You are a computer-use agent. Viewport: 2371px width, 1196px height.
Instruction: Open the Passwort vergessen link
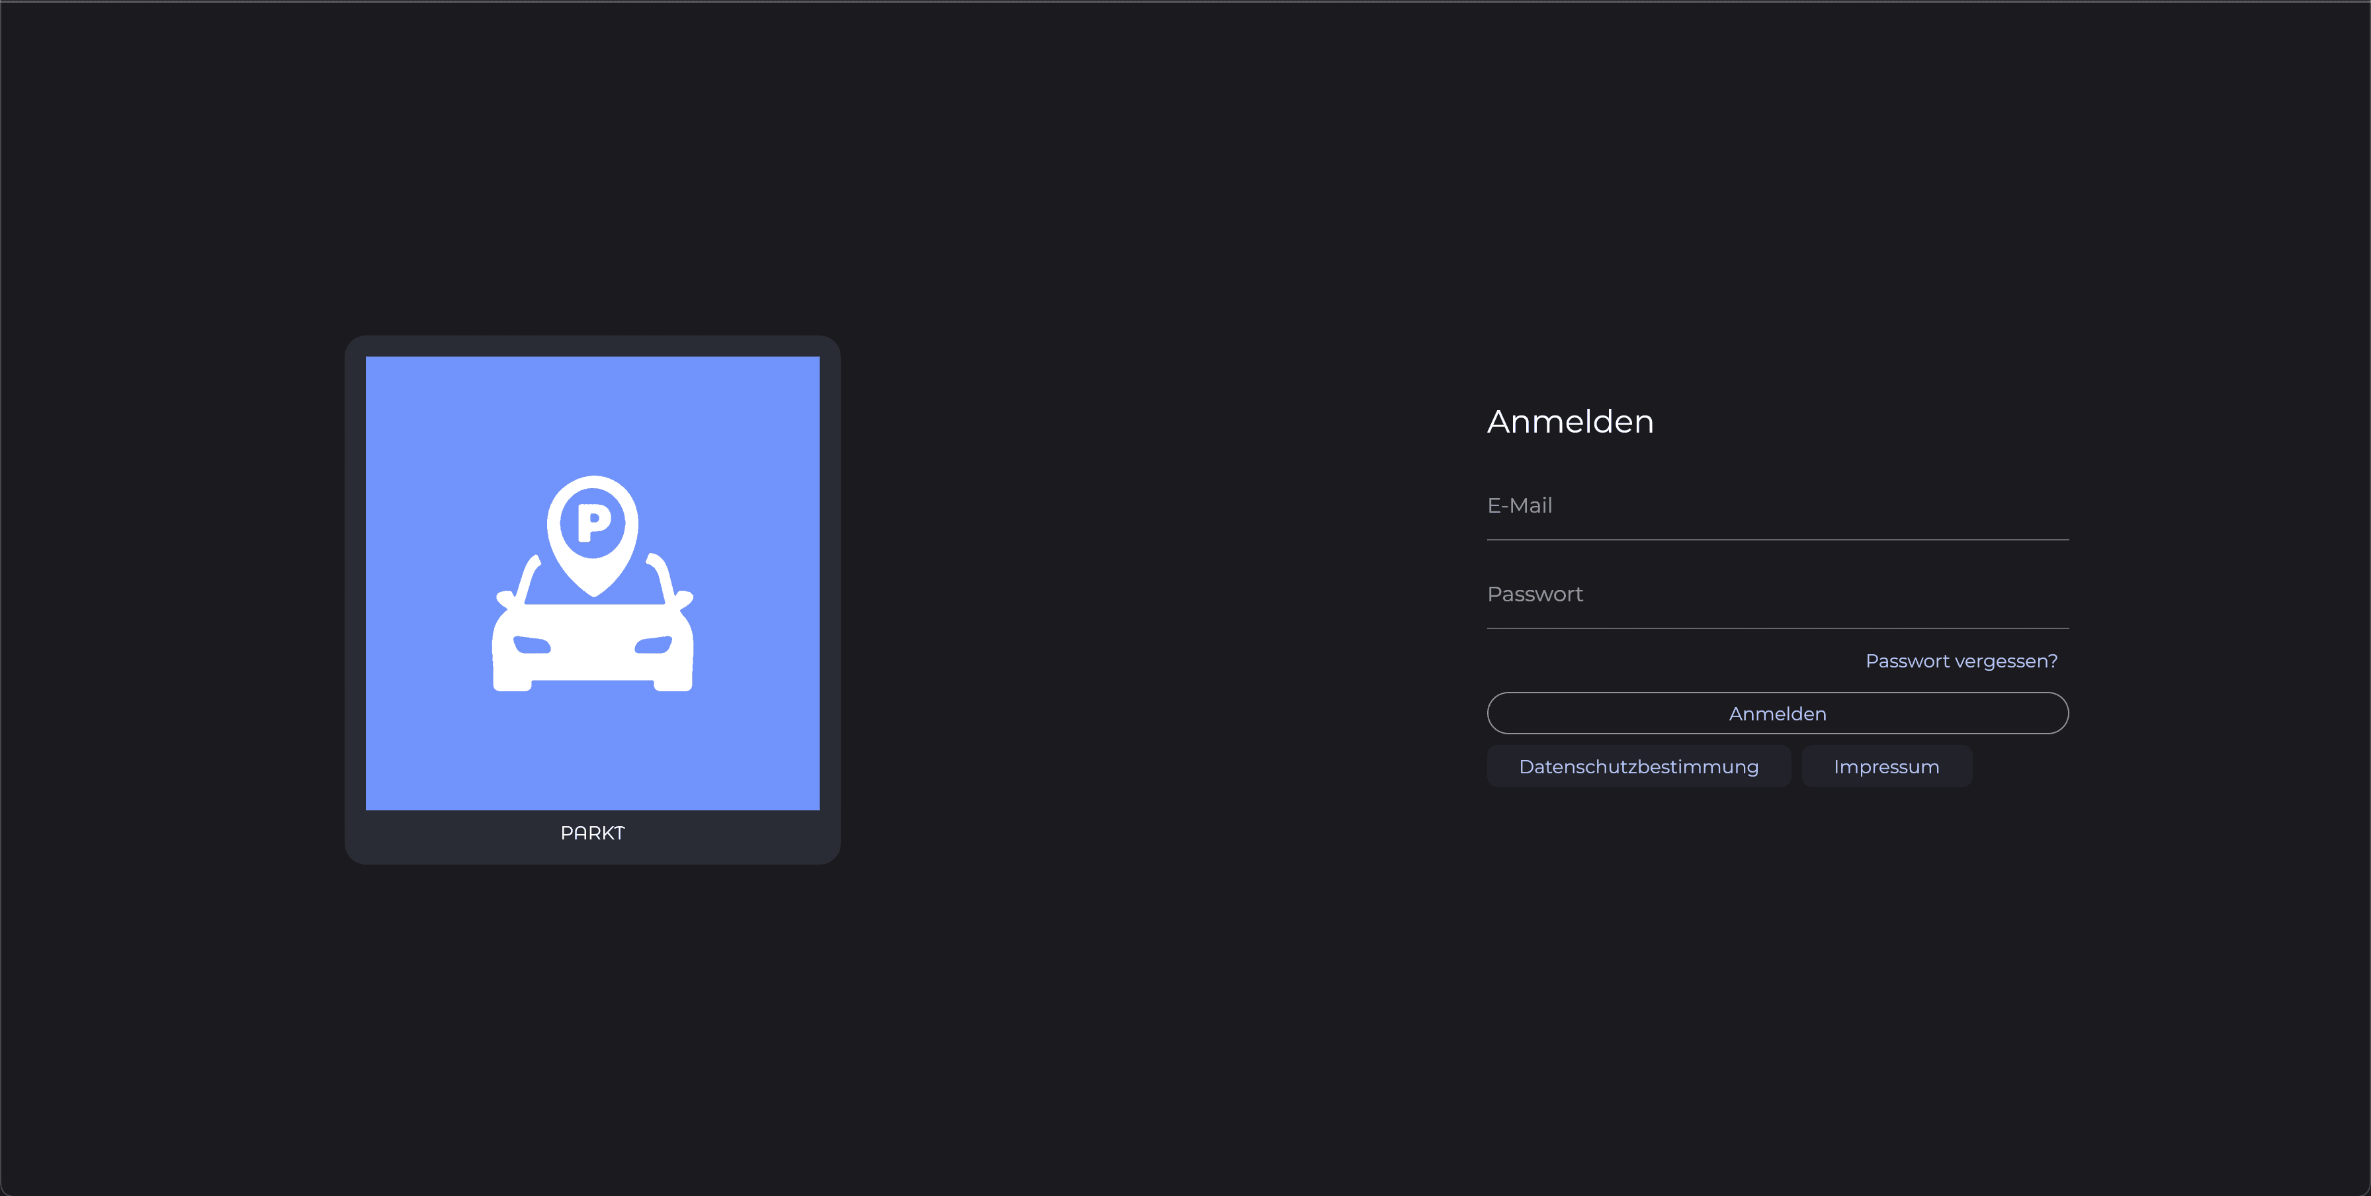point(1961,661)
